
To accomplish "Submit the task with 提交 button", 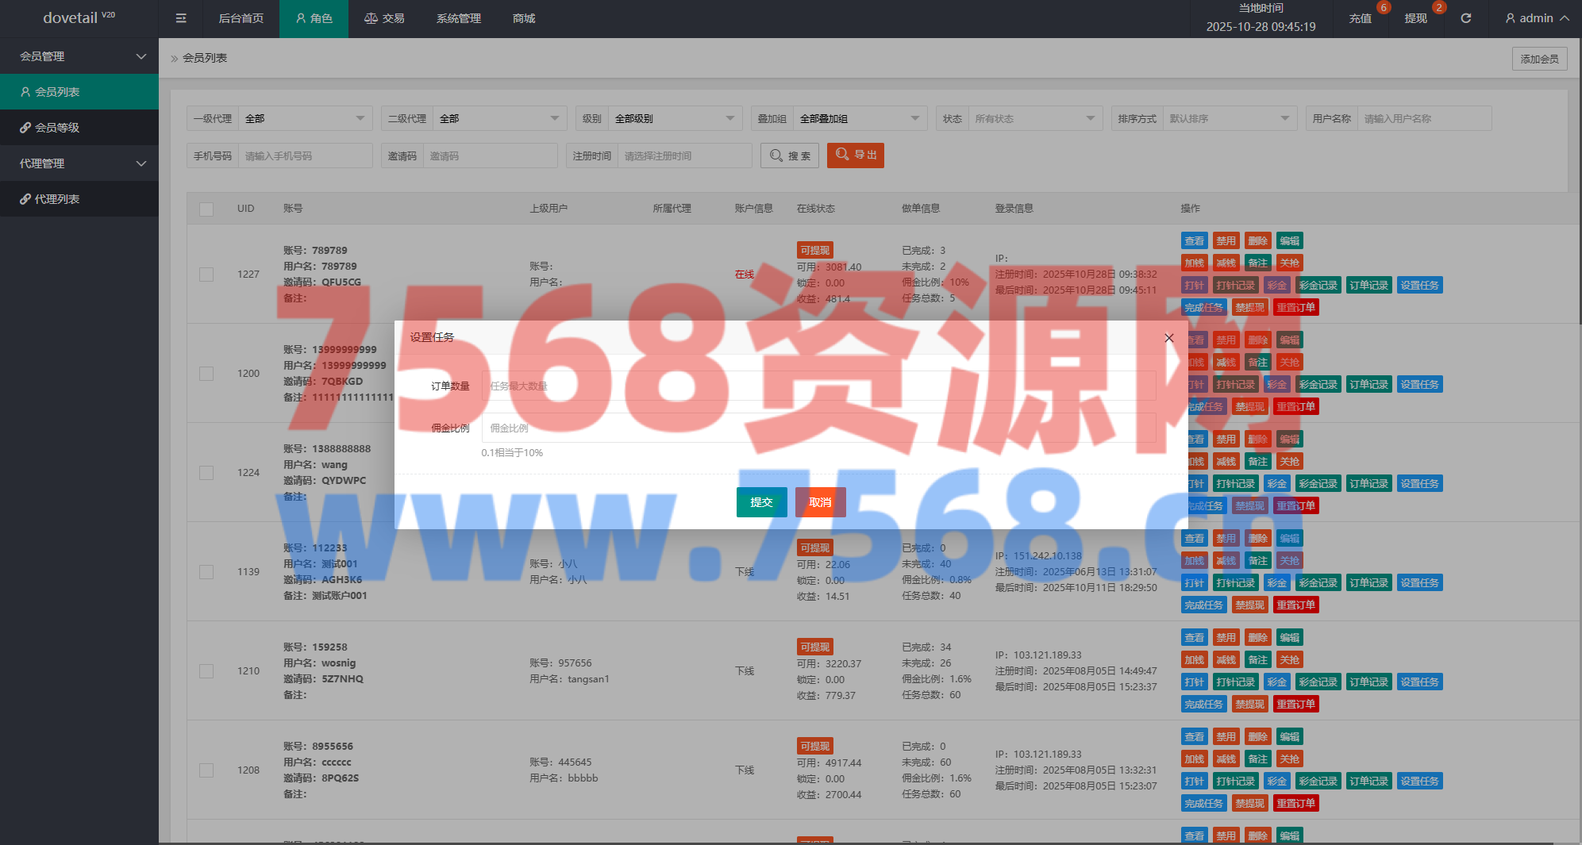I will click(761, 502).
